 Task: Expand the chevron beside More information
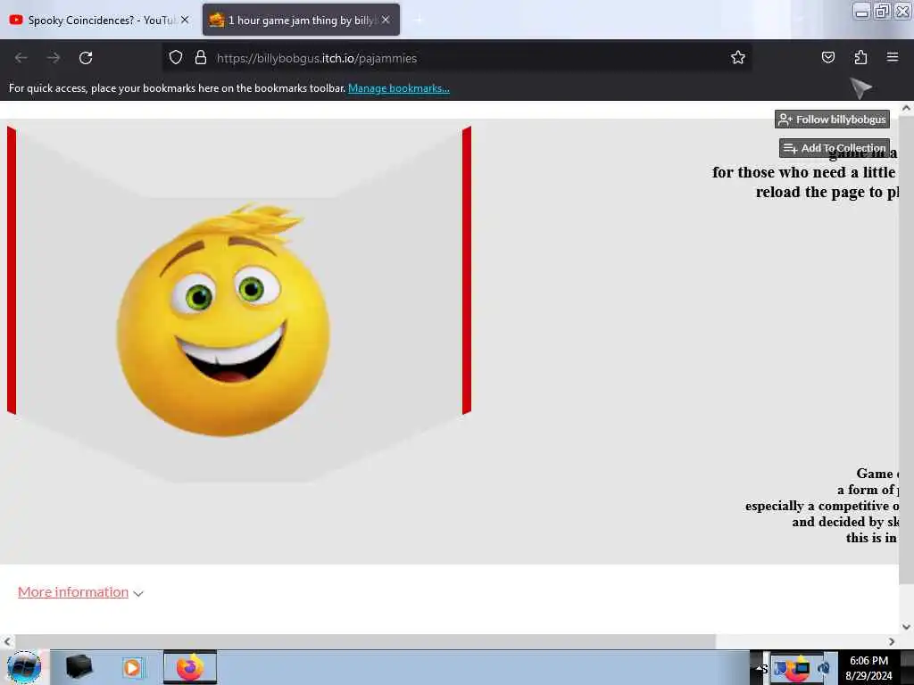coord(138,593)
